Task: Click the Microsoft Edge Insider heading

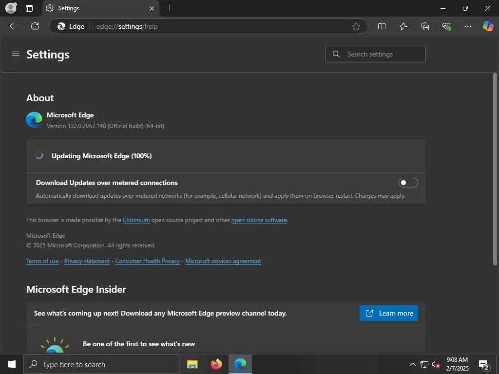Action: (x=76, y=289)
